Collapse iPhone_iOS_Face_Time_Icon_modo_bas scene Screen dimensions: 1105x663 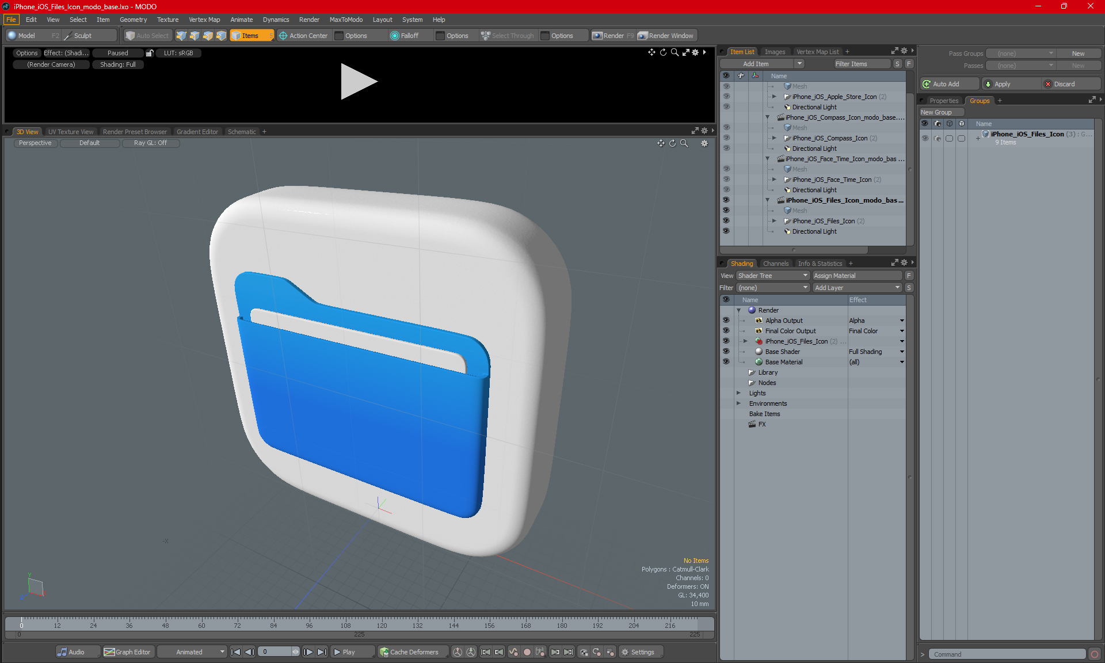[767, 159]
